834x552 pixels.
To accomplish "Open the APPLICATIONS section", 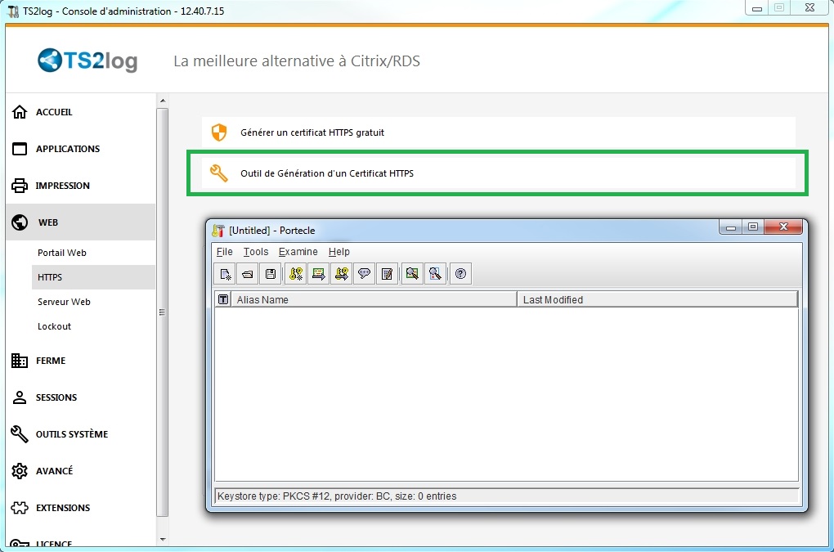I will (81, 149).
